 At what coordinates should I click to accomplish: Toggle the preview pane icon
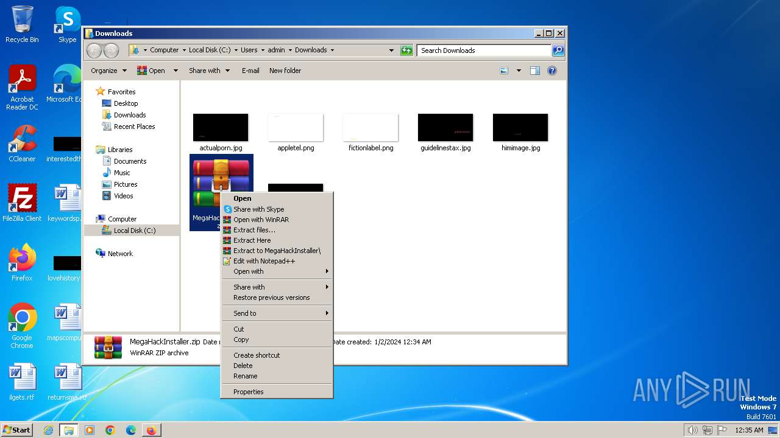click(x=534, y=71)
